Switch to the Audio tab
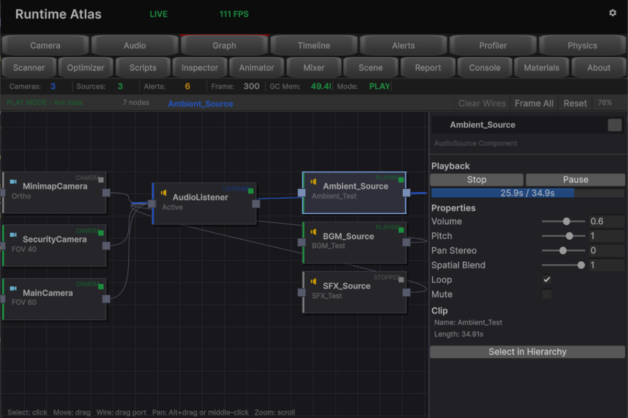This screenshot has width=628, height=418. pos(134,45)
